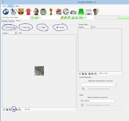The width and height of the screenshot is (129, 121).
Task: Click the disabled save icon under environment texture
Action: point(4,109)
